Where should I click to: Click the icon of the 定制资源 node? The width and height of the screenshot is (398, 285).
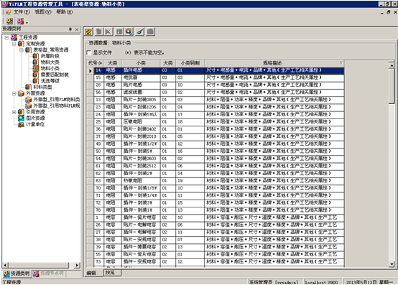tap(21, 44)
